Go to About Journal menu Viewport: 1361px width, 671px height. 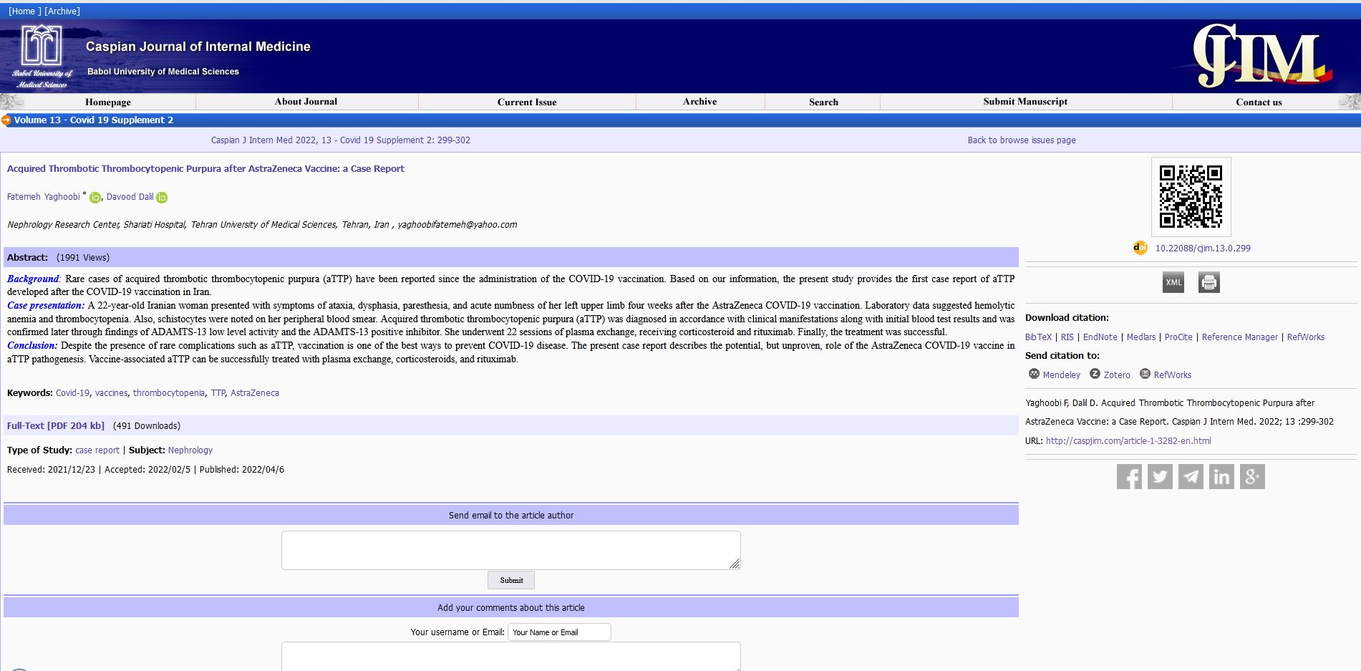point(306,102)
